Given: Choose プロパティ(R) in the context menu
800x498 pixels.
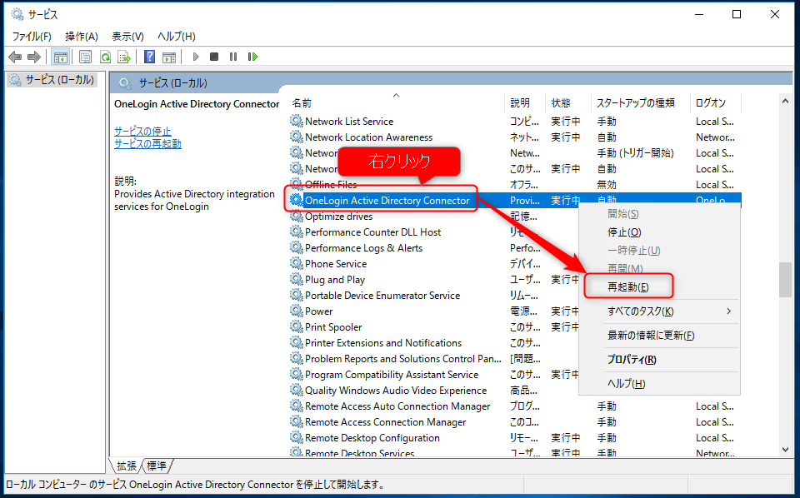Looking at the screenshot, I should (x=659, y=360).
